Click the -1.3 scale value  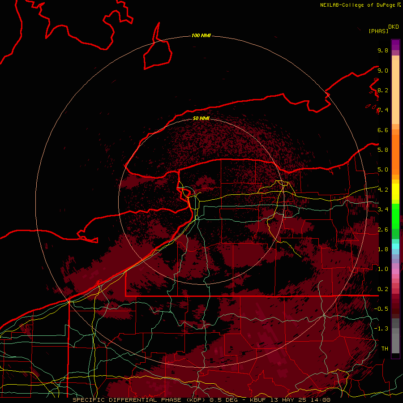381,329
